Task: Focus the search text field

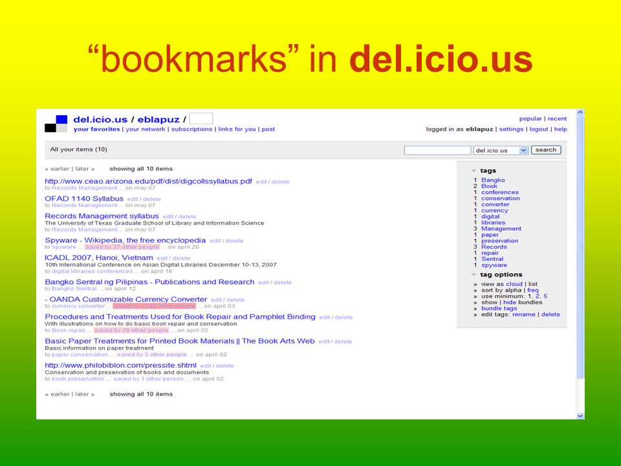Action: tap(437, 150)
